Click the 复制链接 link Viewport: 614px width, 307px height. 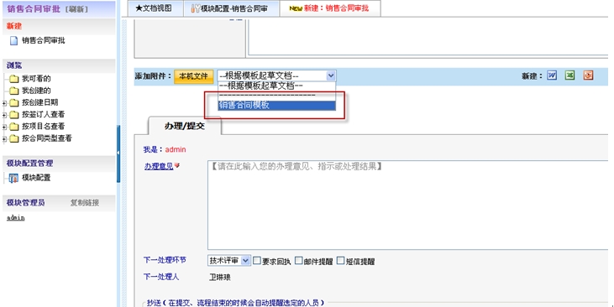tap(85, 203)
